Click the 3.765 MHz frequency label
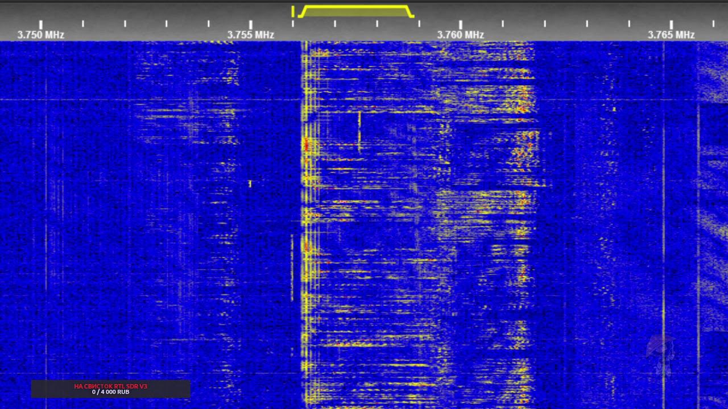Viewport: 728px width, 409px height. [x=671, y=35]
